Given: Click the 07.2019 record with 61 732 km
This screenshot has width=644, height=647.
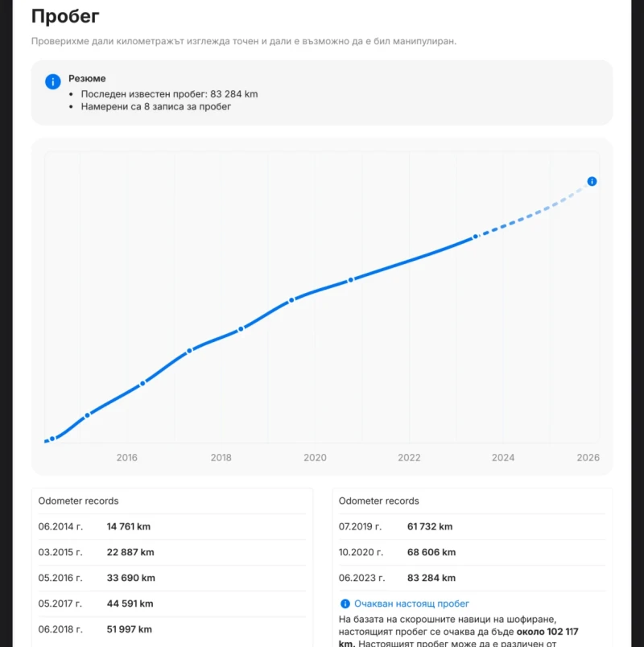Looking at the screenshot, I should (472, 527).
